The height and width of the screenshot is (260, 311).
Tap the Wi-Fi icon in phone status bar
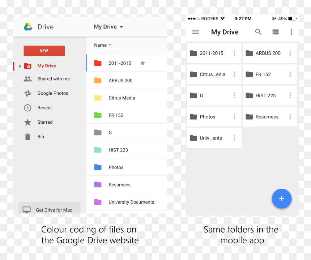(223, 18)
